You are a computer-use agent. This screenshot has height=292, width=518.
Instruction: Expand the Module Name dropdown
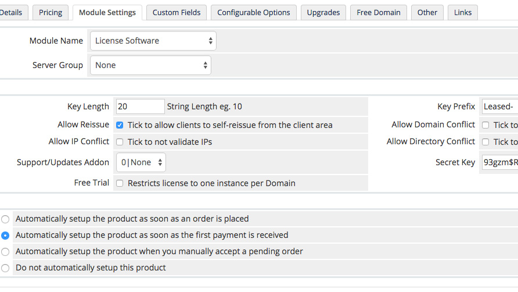(153, 41)
